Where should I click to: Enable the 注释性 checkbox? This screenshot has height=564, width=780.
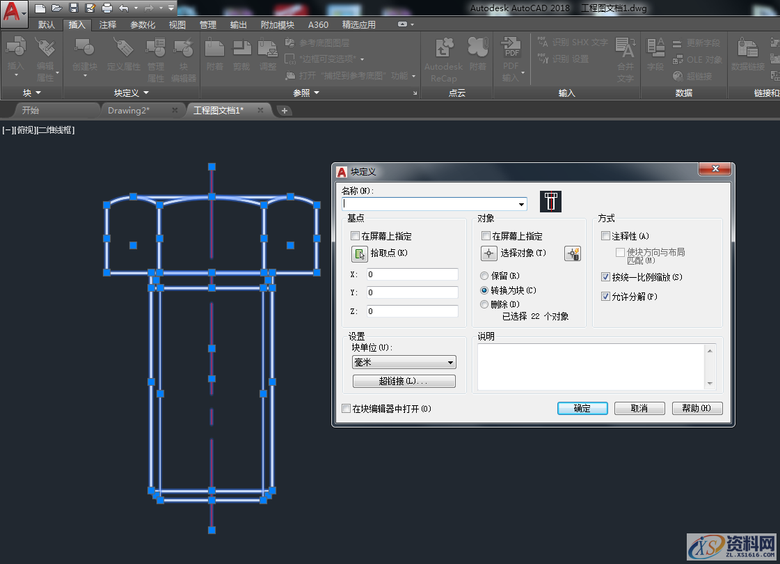point(605,236)
